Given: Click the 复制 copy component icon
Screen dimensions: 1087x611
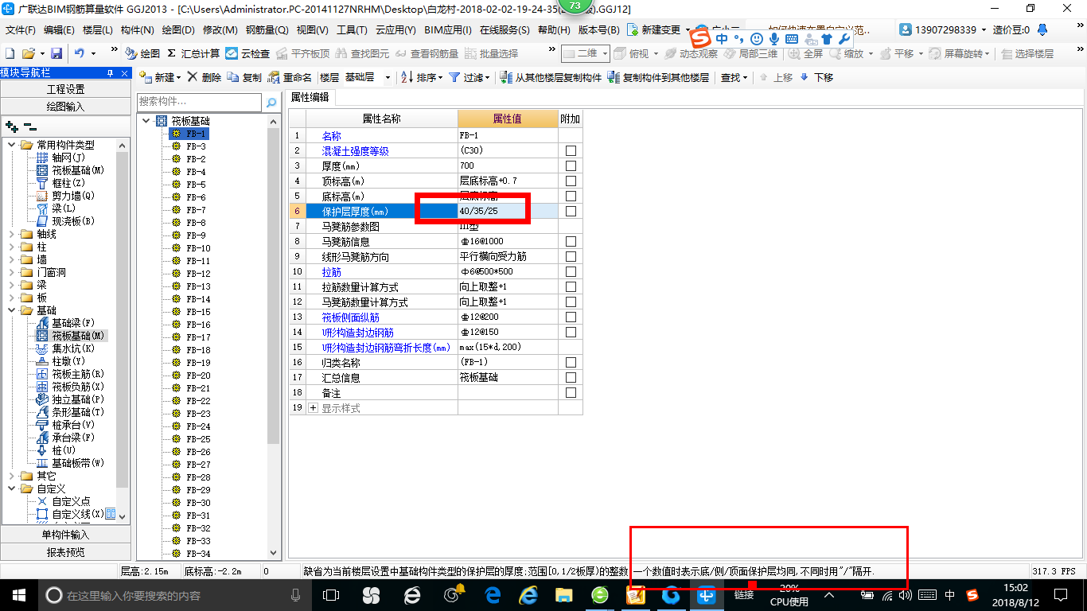Looking at the screenshot, I should (232, 77).
